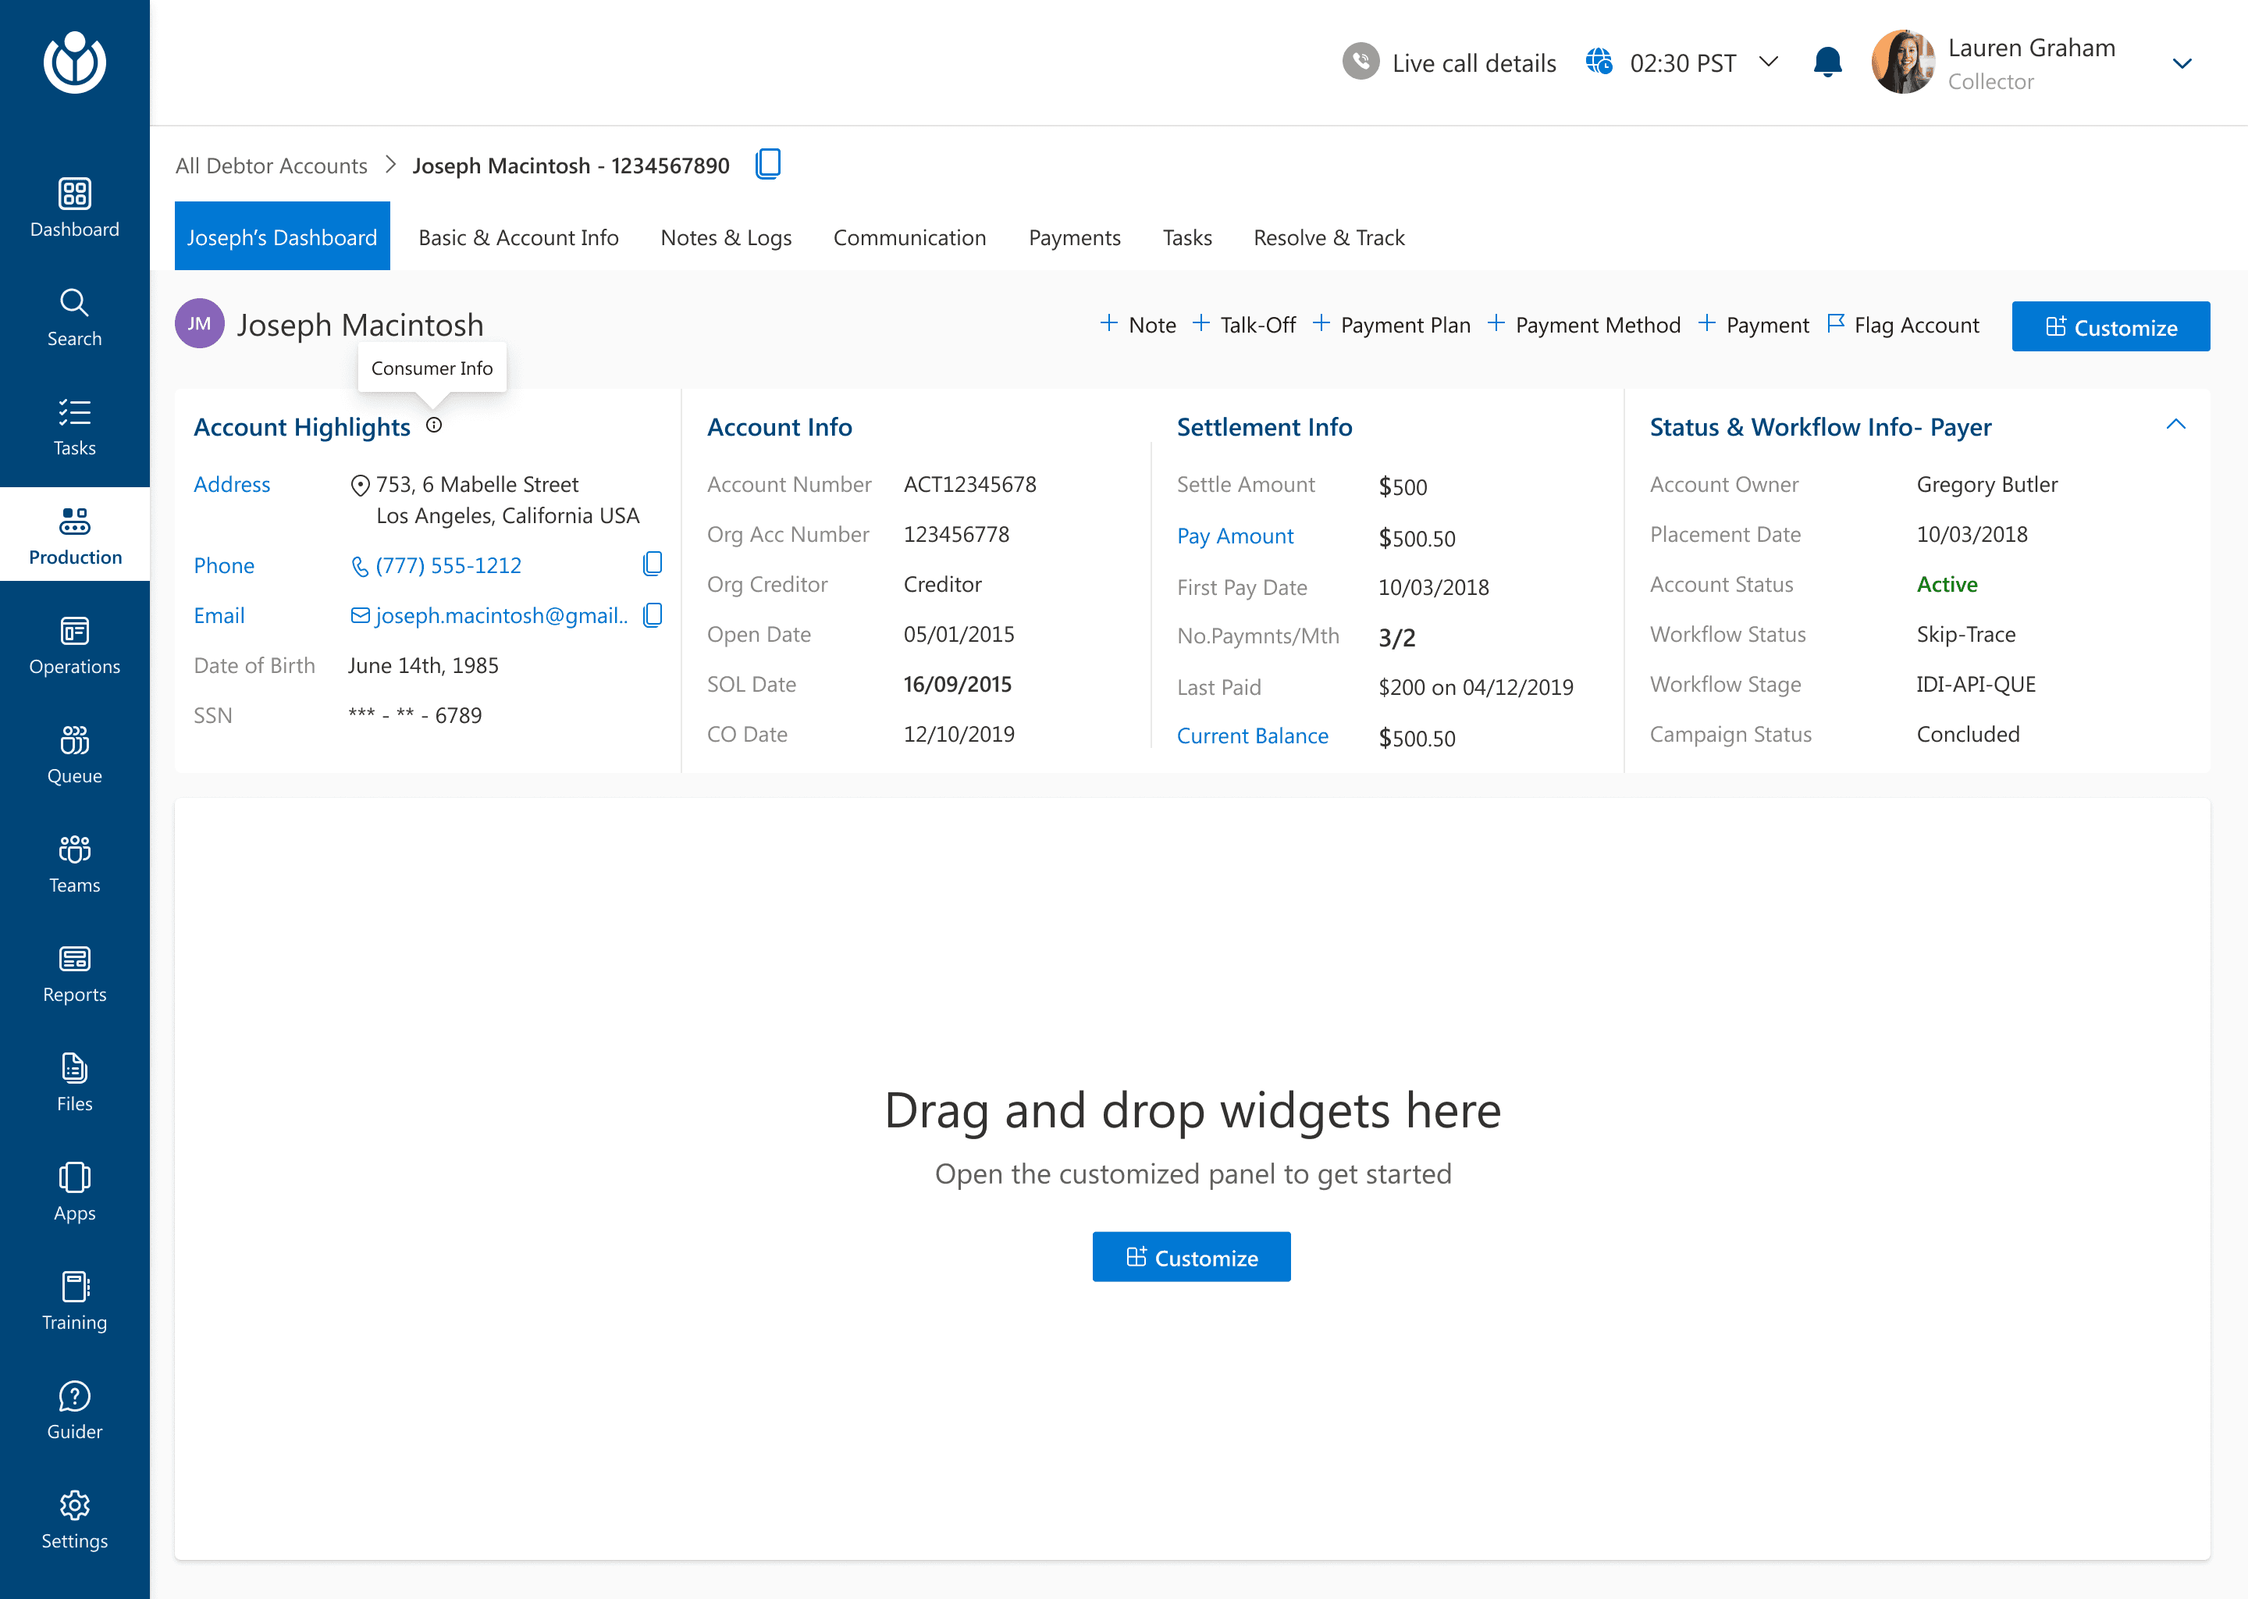Switch to the Notes & Logs tab
The width and height of the screenshot is (2248, 1599).
coord(725,237)
